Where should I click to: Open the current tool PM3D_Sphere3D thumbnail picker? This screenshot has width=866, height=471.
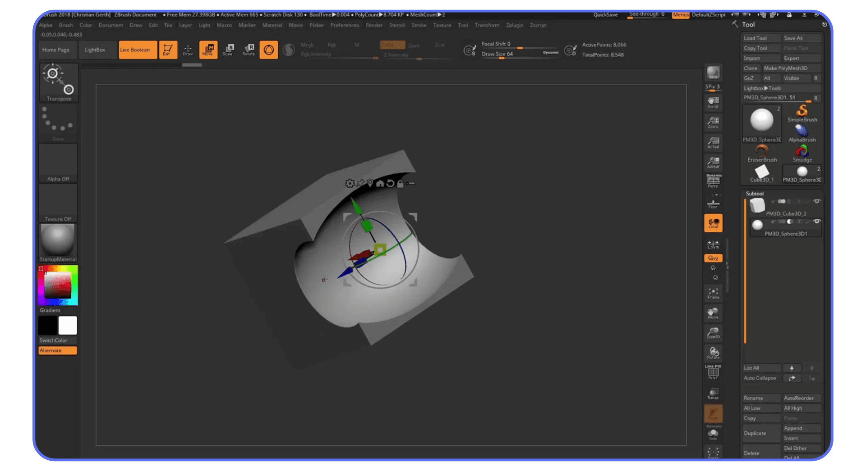(762, 123)
